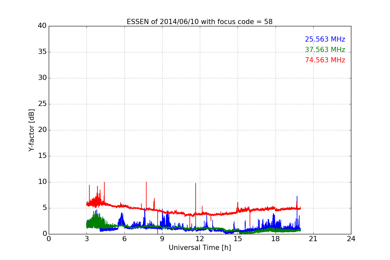Click x-axis tick label '9'
This screenshot has height=260, width=390.
coord(162,239)
